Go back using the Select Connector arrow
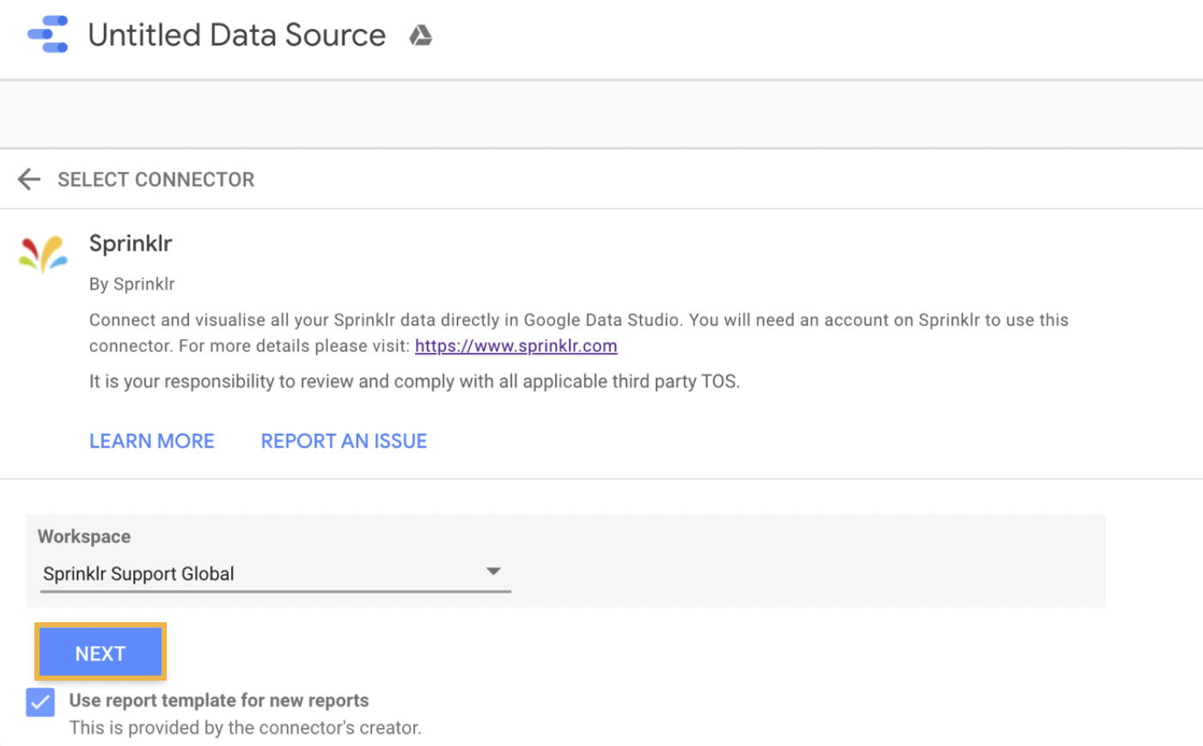Viewport: 1203px width, 746px height. coord(29,179)
